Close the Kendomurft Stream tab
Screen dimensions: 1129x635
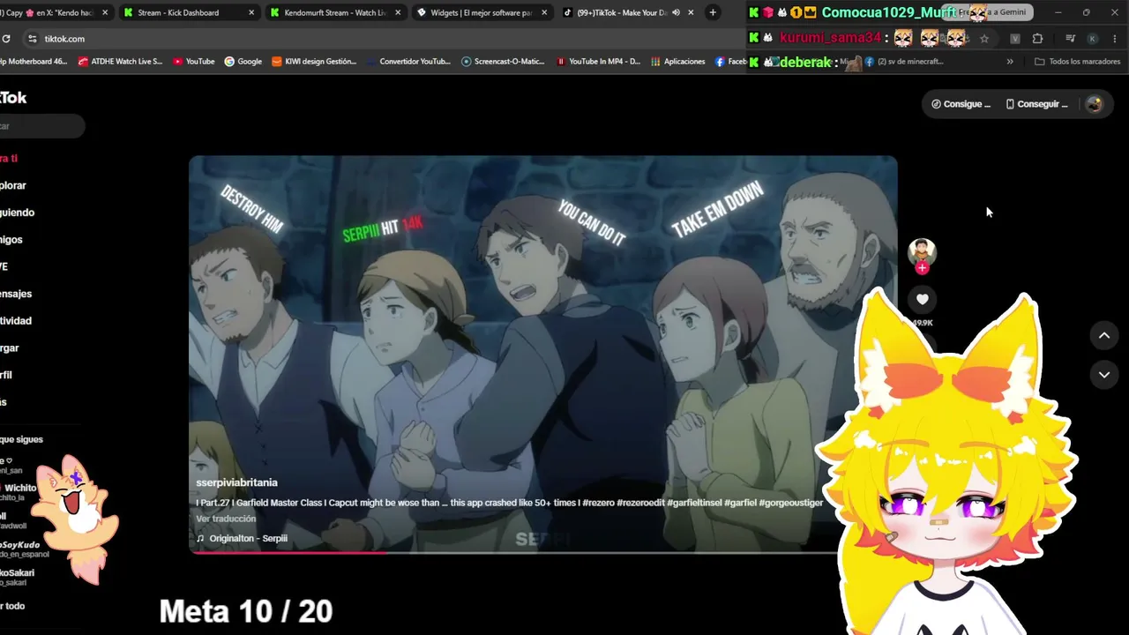pyautogui.click(x=398, y=12)
